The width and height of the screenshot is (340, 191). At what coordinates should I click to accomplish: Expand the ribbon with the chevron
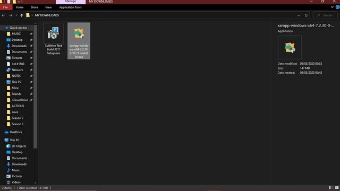point(332,7)
